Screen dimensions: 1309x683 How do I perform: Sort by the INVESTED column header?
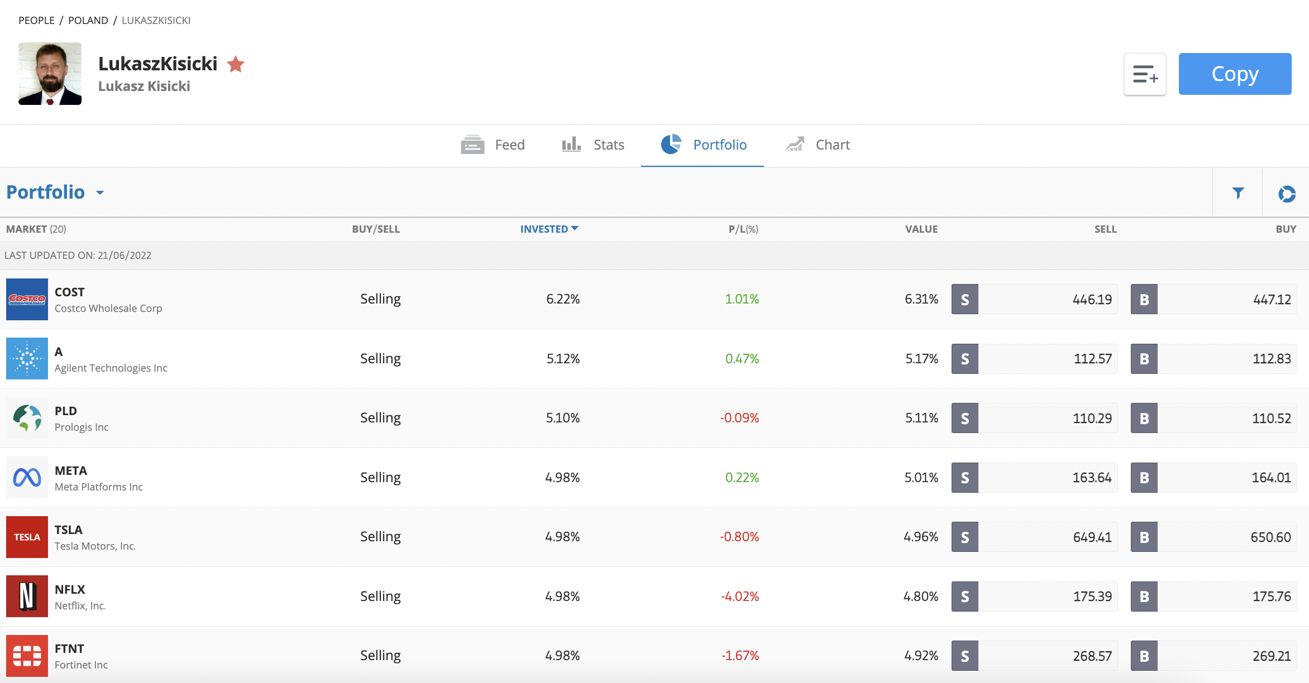point(549,229)
